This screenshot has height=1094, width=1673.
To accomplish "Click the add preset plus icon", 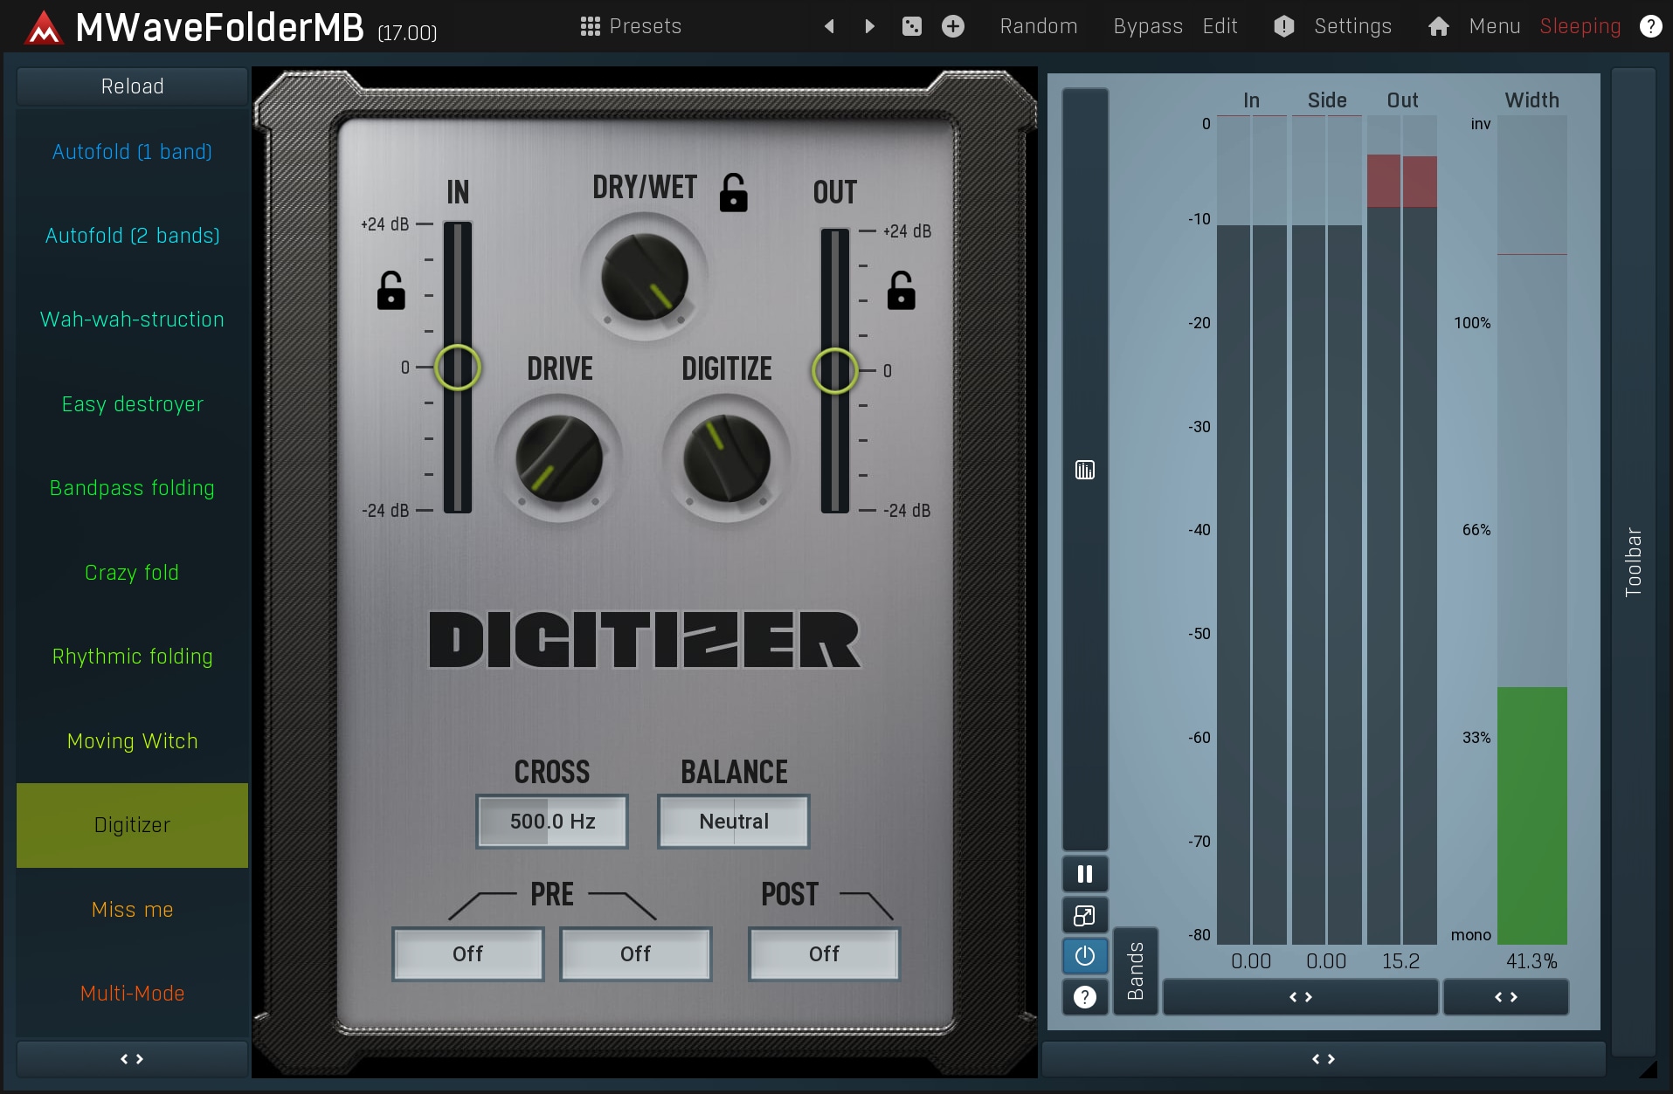I will (953, 26).
